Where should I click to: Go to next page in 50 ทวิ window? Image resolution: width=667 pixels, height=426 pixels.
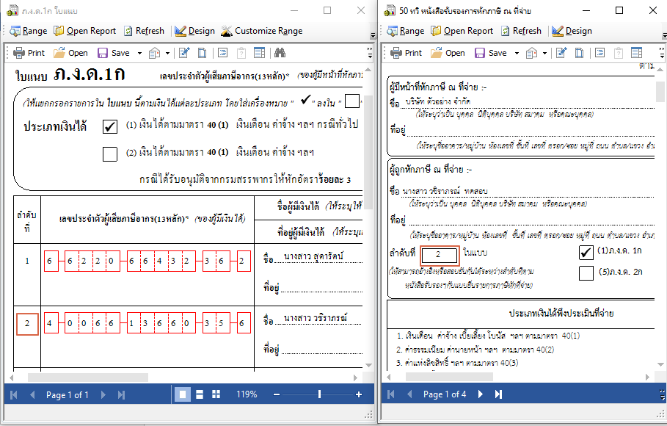coord(481,394)
